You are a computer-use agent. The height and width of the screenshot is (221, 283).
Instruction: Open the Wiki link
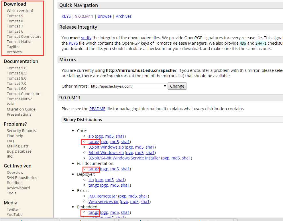pyautogui.click(x=11, y=104)
